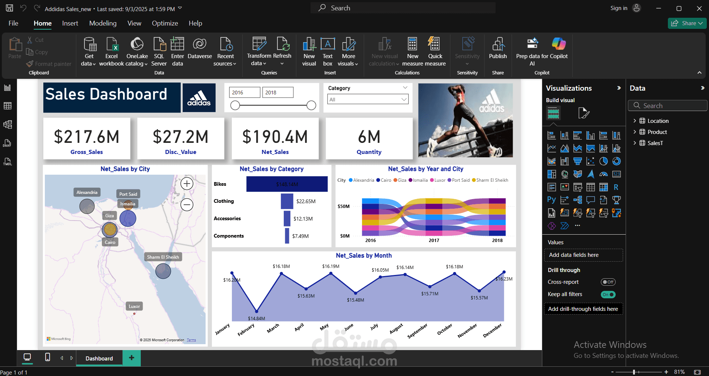Click the 2016 start year field

244,93
